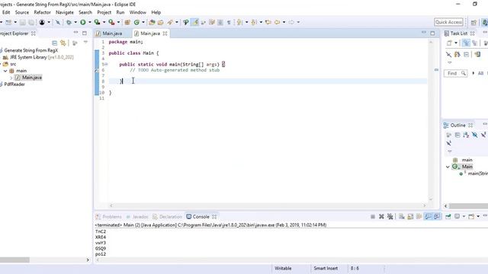Image resolution: width=488 pixels, height=274 pixels.
Task: Click the Find field in Task List
Action: (x=456, y=73)
